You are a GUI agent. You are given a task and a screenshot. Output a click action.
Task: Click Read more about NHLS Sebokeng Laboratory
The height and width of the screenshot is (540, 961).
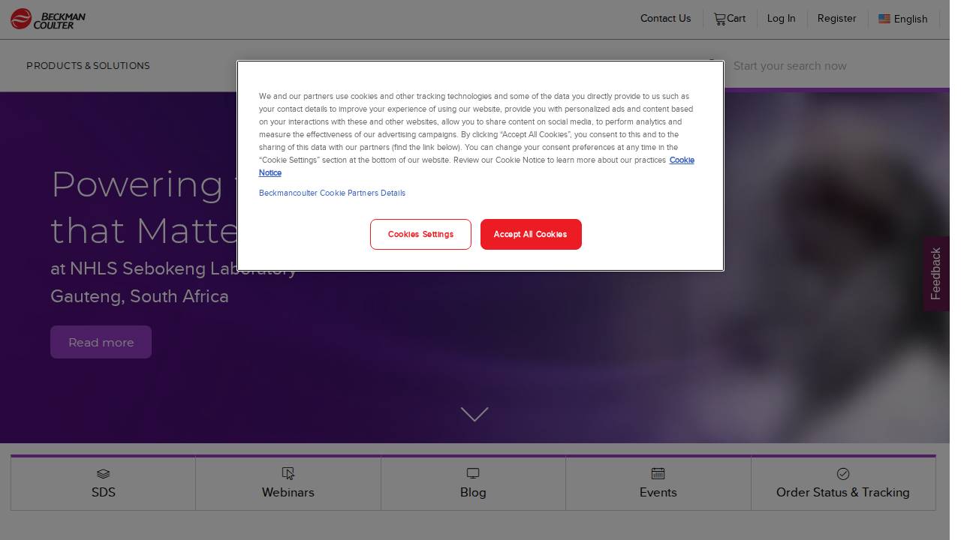(101, 342)
